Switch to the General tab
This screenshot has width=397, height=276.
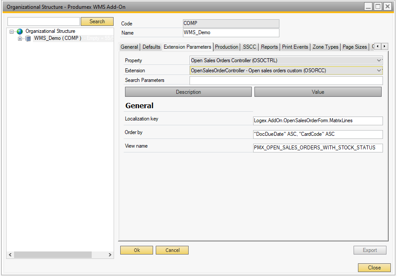(129, 47)
